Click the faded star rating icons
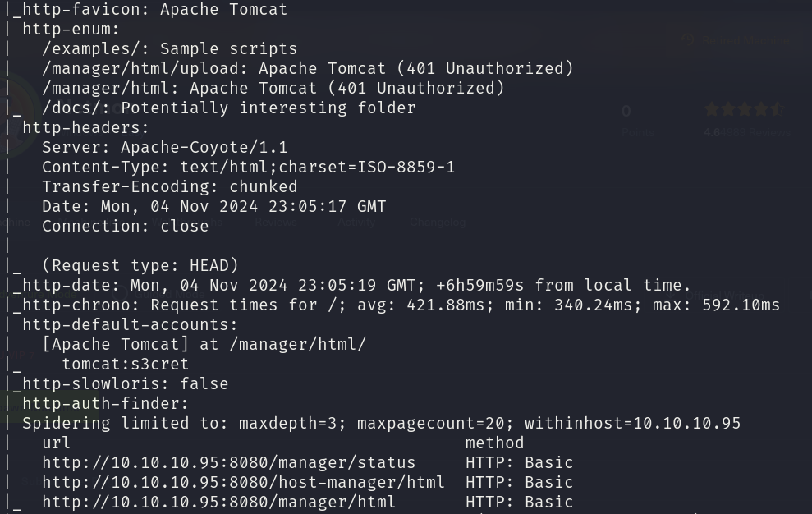The image size is (812, 514). point(745,110)
